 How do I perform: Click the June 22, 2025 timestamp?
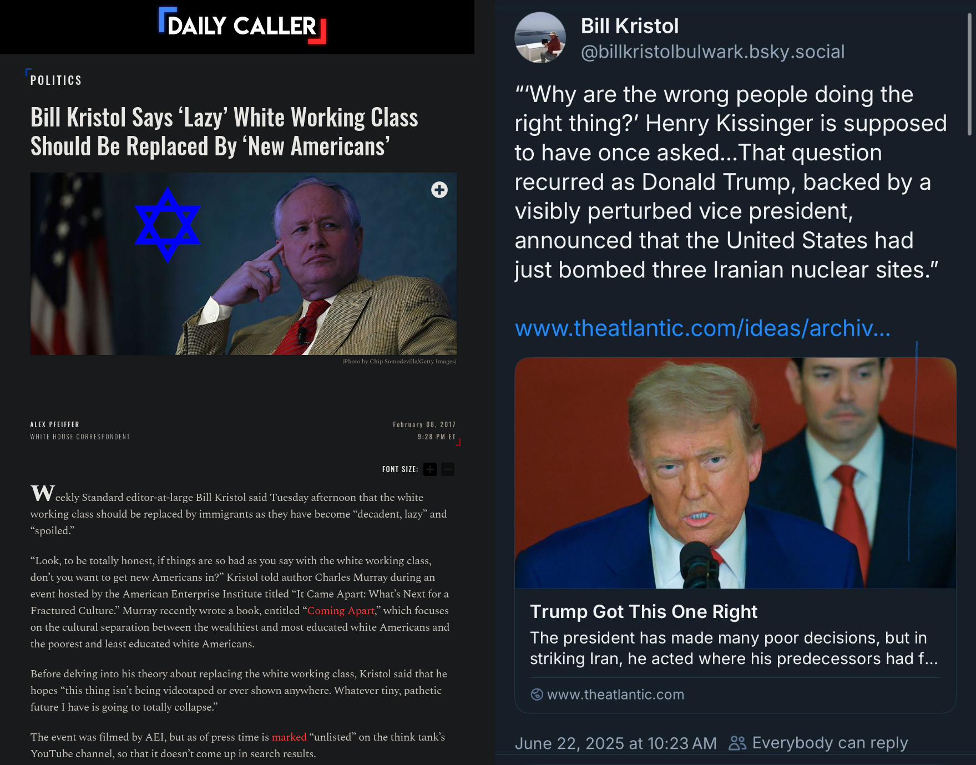coord(615,743)
